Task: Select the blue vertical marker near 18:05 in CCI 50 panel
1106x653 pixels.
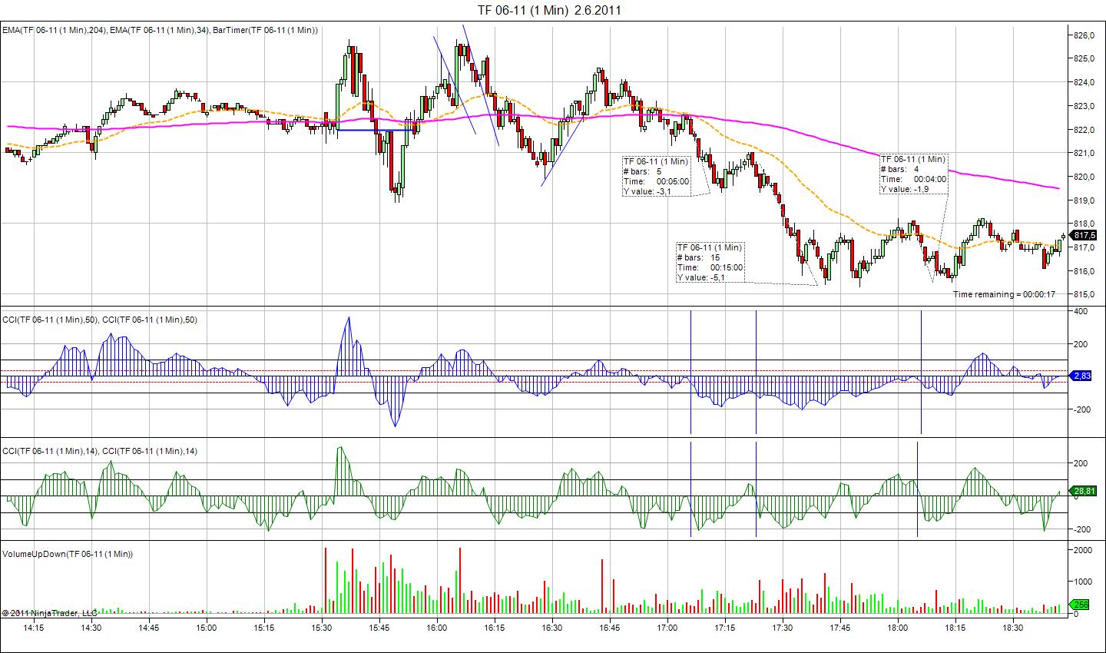Action: click(921, 372)
